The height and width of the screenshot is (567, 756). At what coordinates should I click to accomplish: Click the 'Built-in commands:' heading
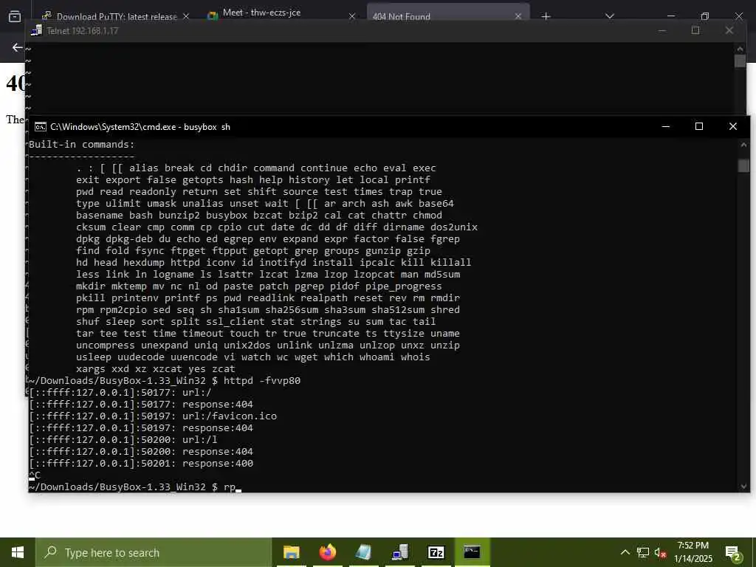click(82, 144)
